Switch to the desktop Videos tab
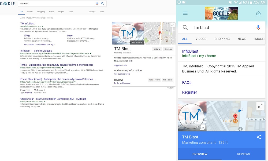 tap(30, 12)
